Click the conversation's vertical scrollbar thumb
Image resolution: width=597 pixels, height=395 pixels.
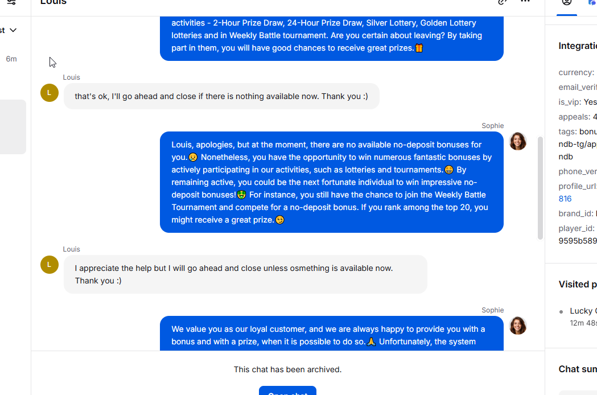click(x=540, y=188)
